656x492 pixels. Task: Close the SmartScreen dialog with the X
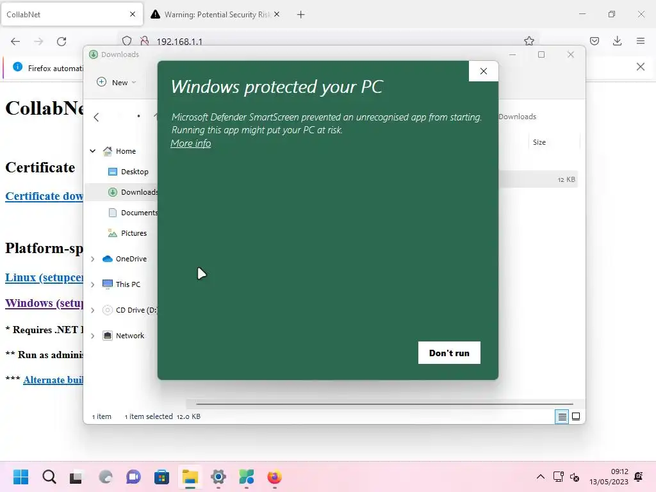[x=483, y=71]
